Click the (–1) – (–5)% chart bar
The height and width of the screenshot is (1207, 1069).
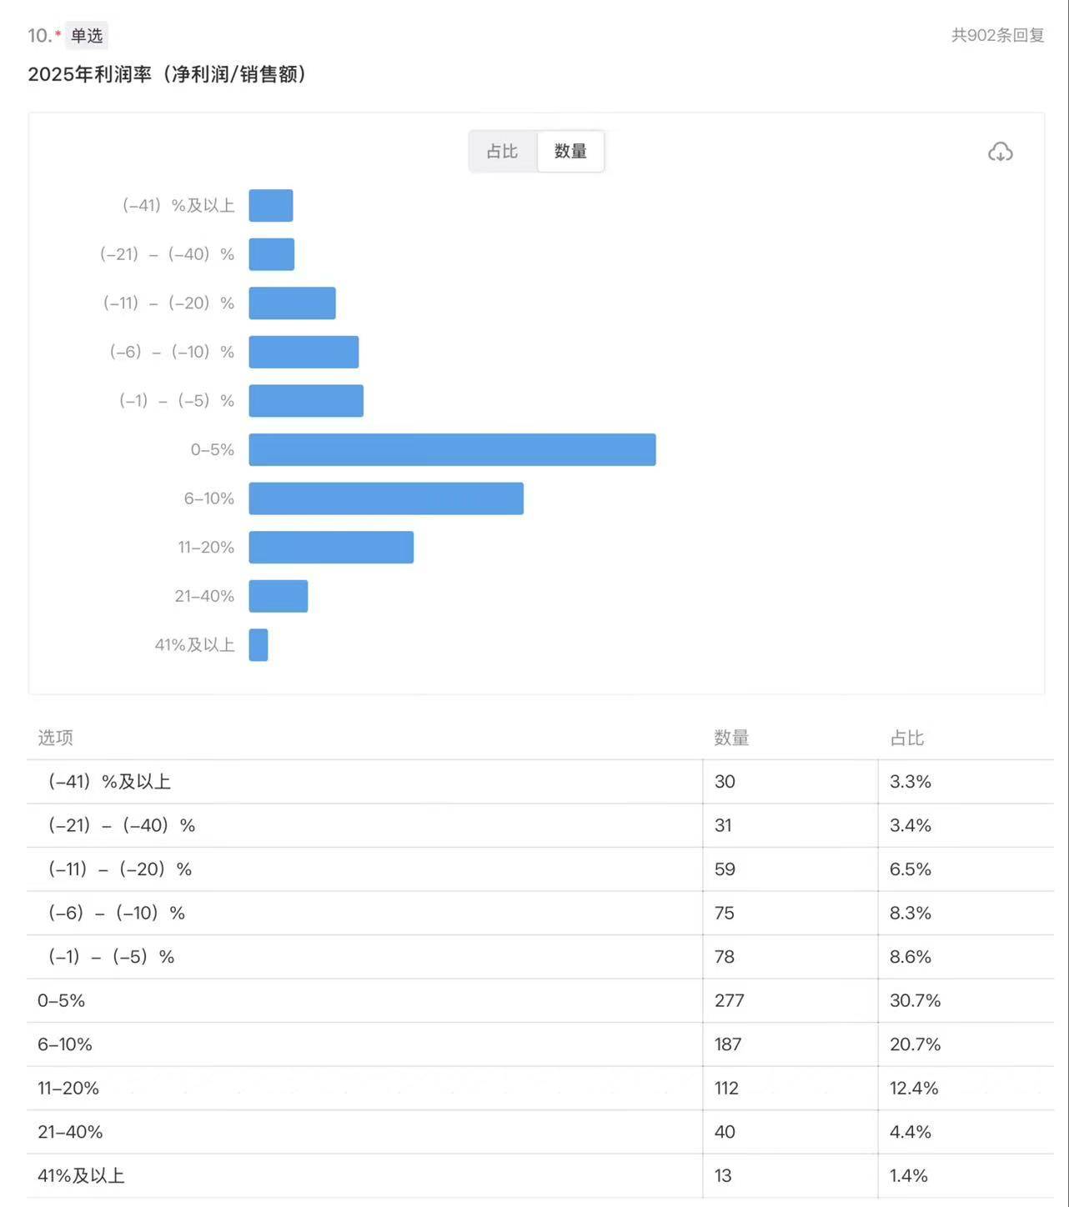(306, 401)
